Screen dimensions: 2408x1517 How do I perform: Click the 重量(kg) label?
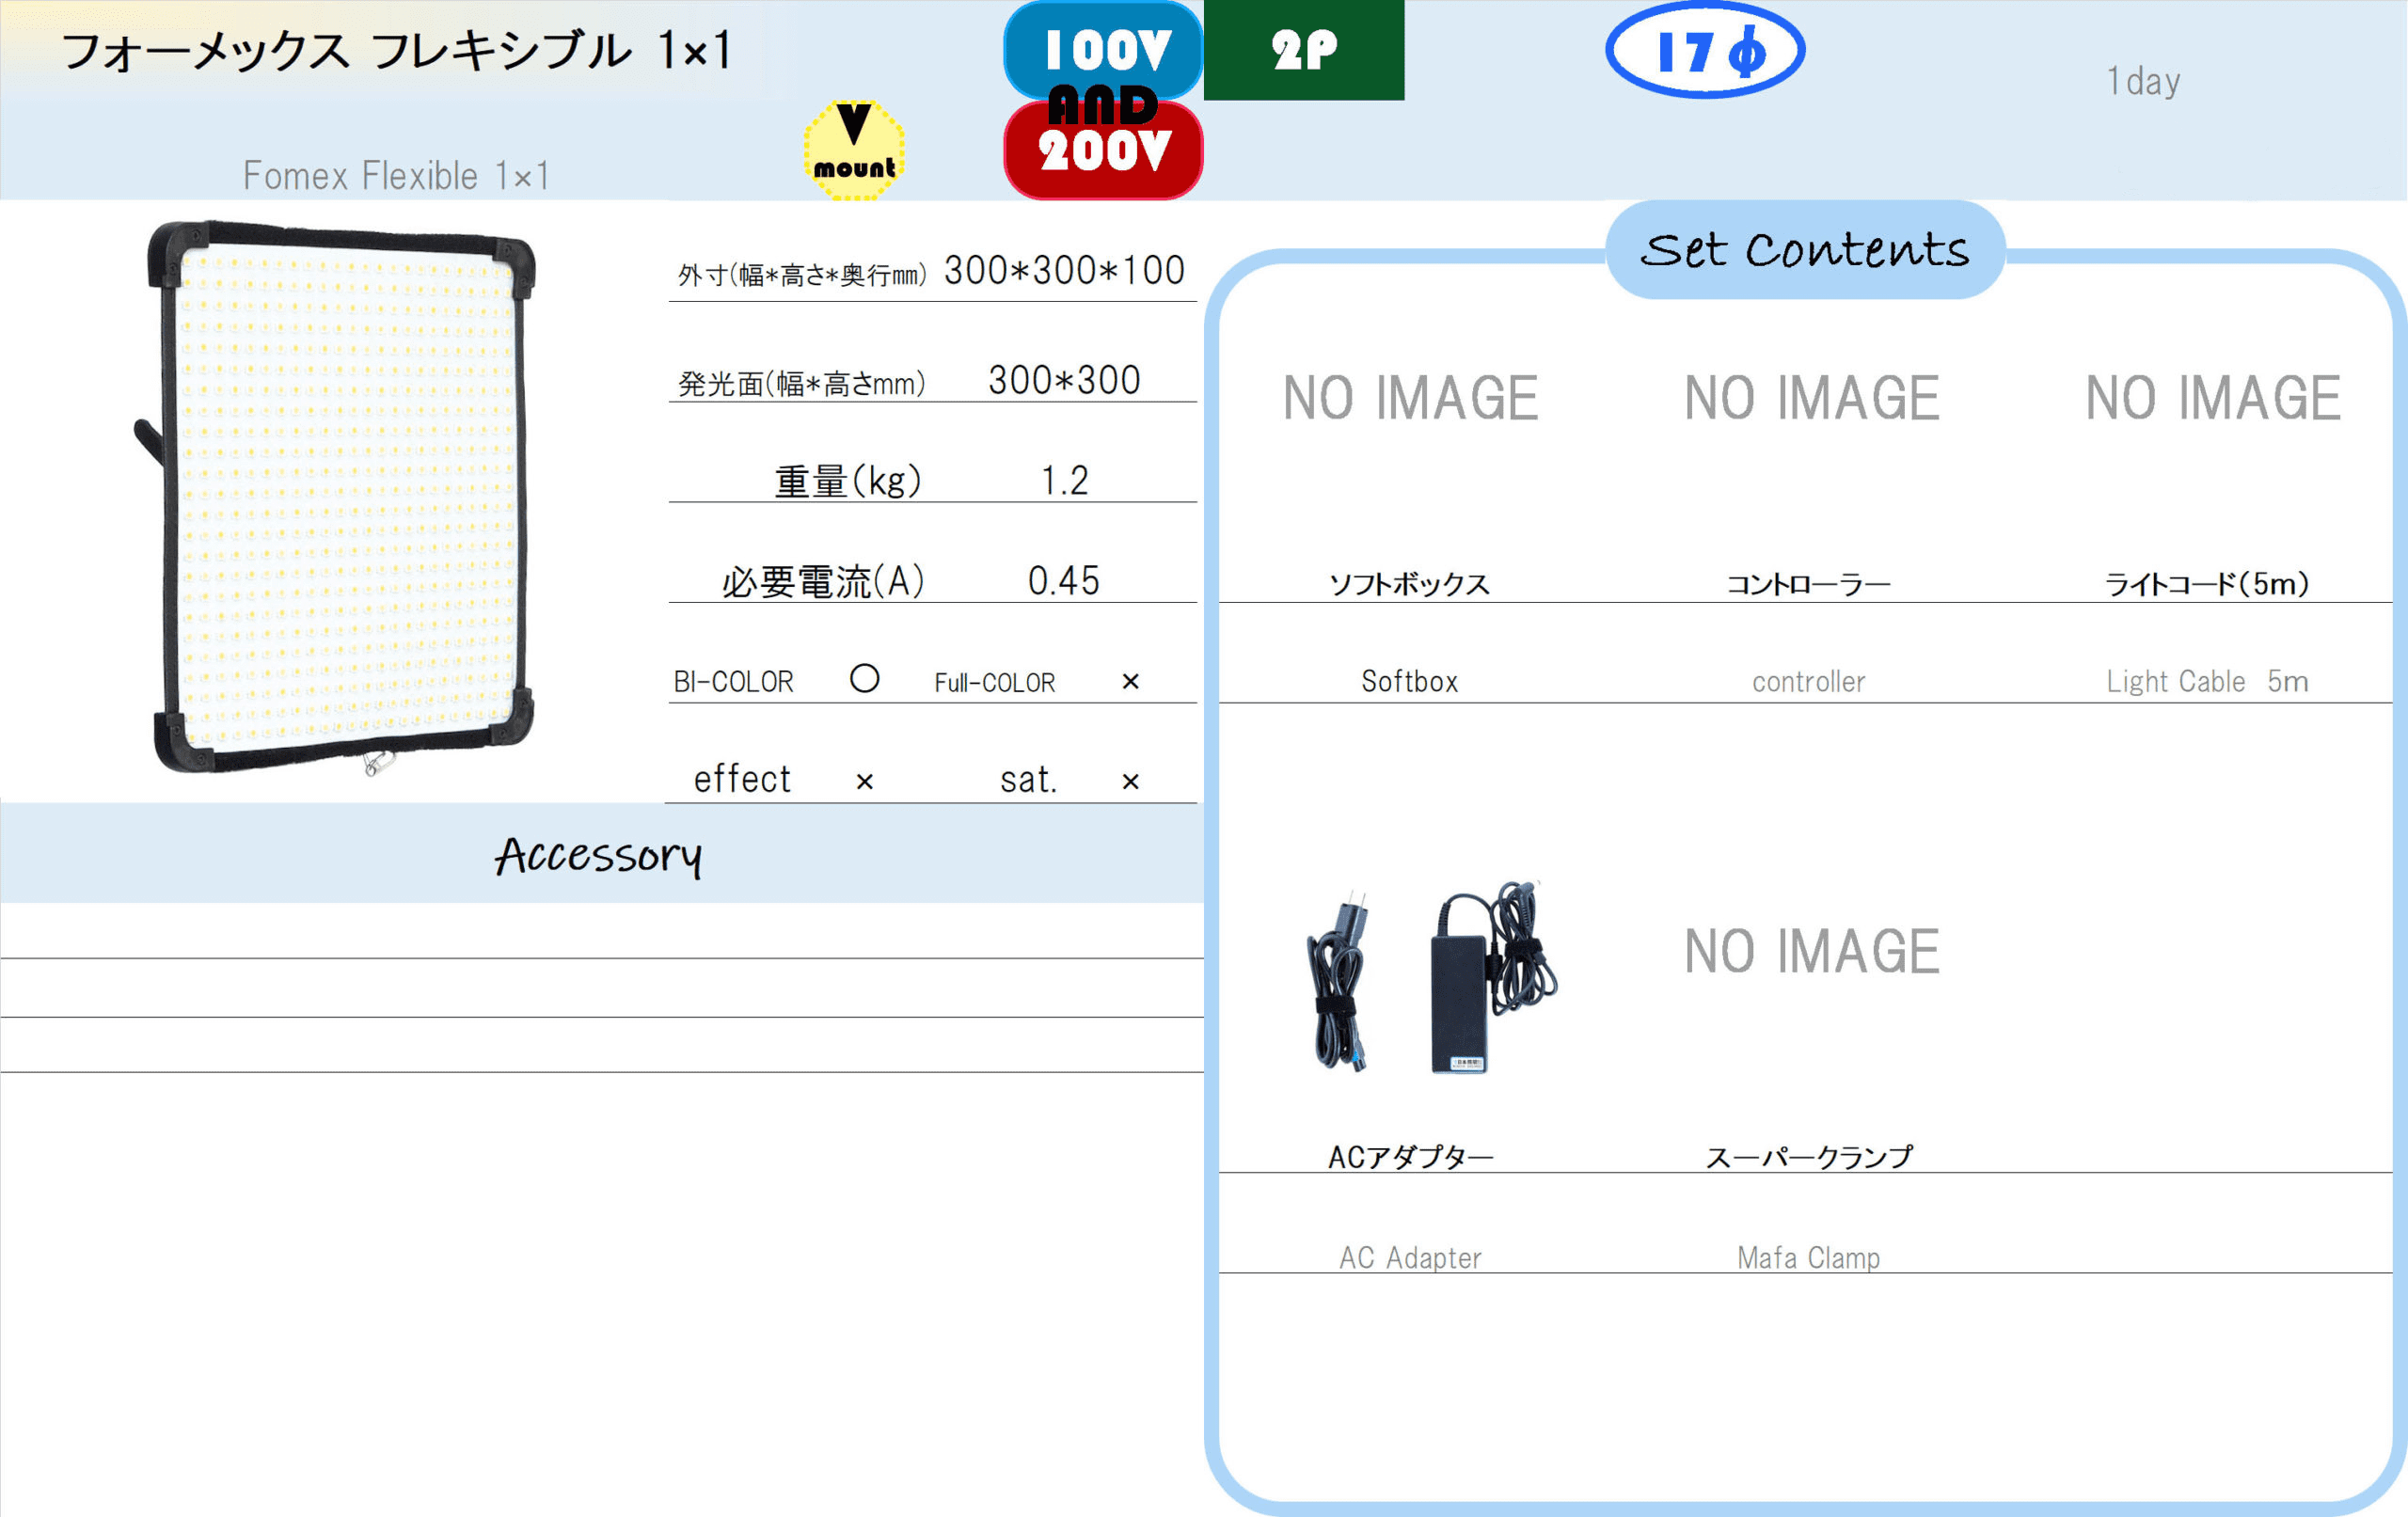(848, 481)
